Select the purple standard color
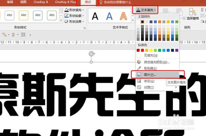This screenshot has width=206, height=136. coord(177,50)
